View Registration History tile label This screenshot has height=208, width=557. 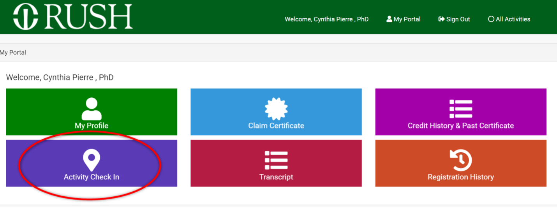[461, 177]
